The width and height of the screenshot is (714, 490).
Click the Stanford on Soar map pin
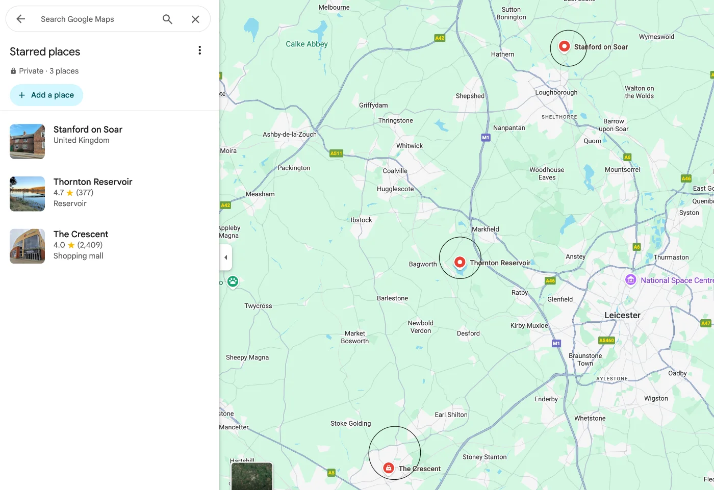(564, 46)
